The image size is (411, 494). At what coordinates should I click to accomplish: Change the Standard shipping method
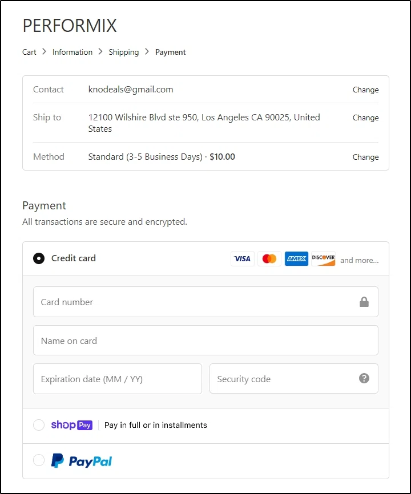(x=365, y=157)
